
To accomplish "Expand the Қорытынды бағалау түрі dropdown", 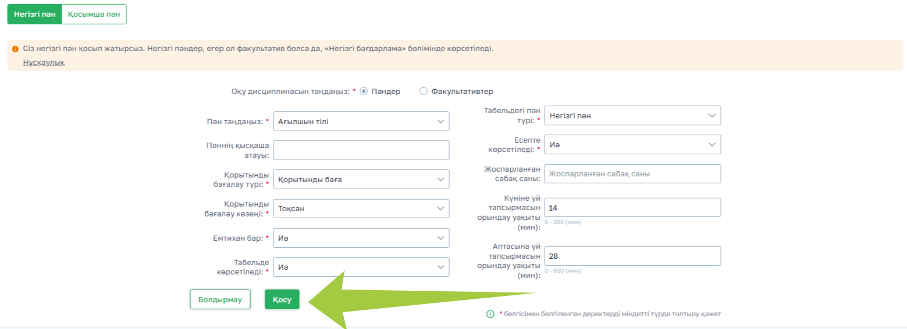I will point(361,179).
